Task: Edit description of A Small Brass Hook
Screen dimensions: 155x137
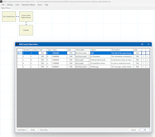Action: (137, 63)
